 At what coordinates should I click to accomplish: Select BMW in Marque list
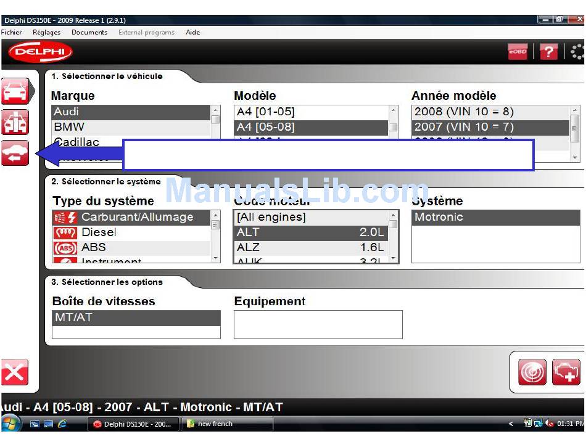(131, 128)
